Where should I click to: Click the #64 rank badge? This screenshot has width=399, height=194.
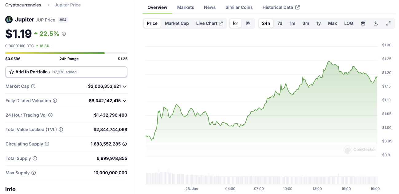point(63,20)
